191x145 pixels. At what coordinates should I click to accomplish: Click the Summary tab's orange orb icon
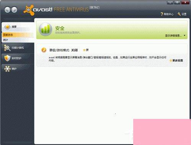(x=7, y=27)
